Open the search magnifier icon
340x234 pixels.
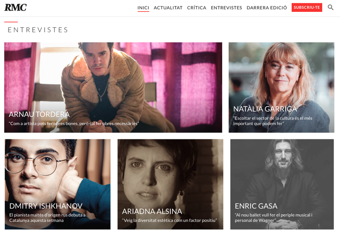tap(331, 7)
